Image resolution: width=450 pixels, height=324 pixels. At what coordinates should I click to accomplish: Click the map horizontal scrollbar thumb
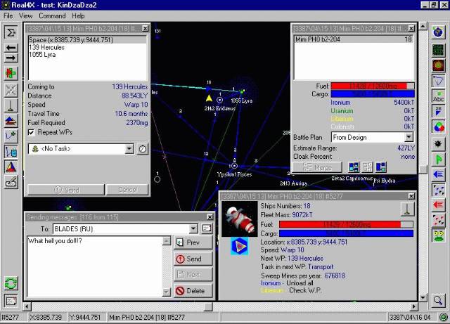[x=208, y=307]
